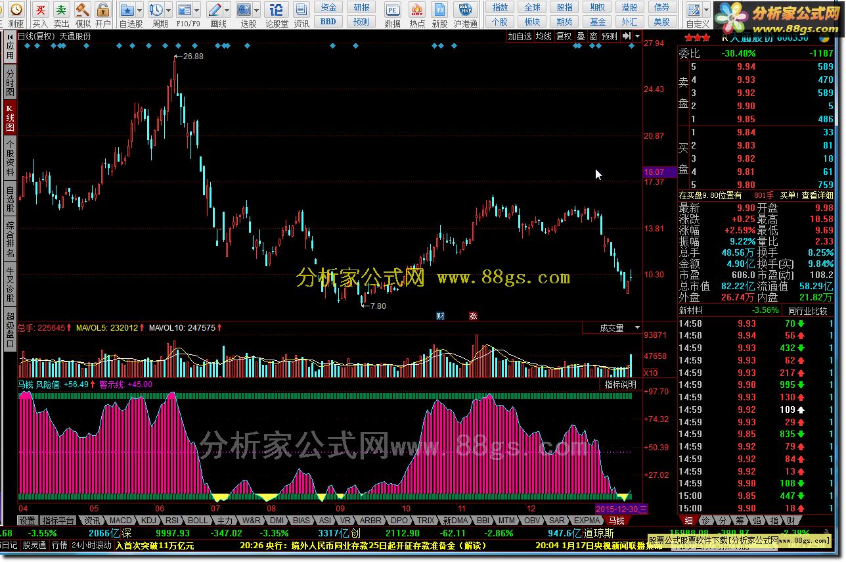
Task: Click the 卖出 (Sell) toolbar icon
Action: coord(61,10)
